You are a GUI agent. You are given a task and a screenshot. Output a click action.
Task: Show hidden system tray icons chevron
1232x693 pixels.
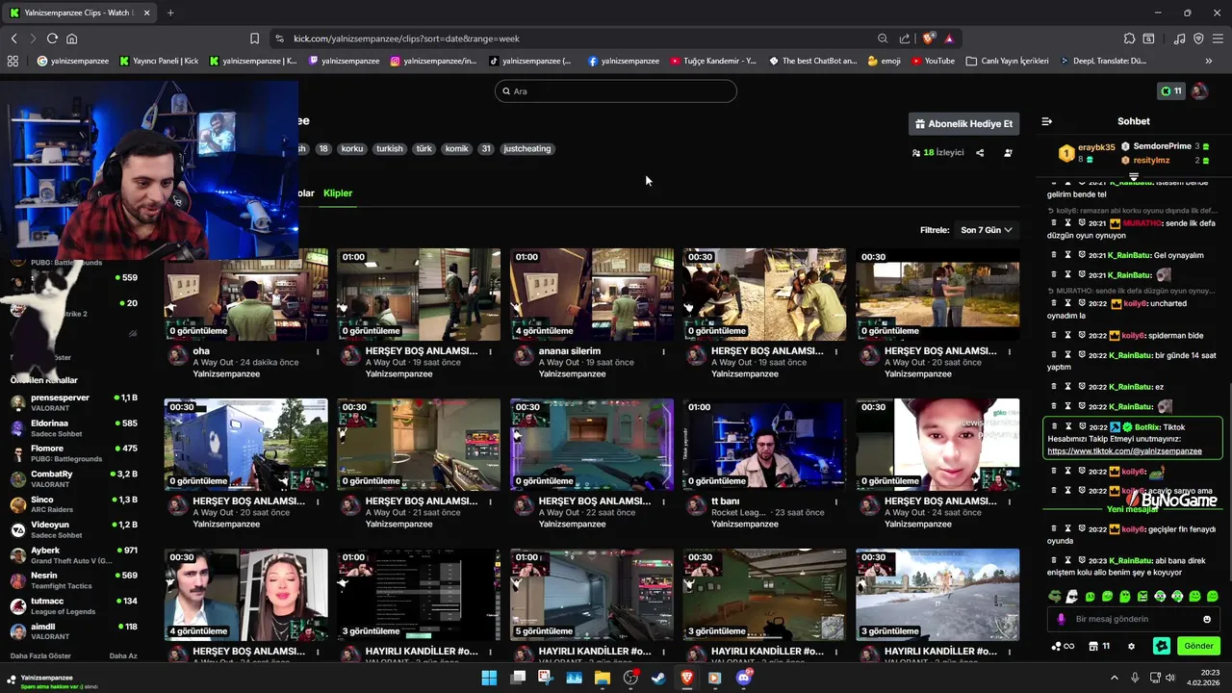[1115, 678]
